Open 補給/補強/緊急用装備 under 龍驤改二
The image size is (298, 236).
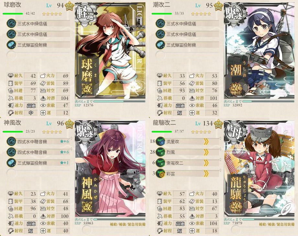(x=277, y=224)
